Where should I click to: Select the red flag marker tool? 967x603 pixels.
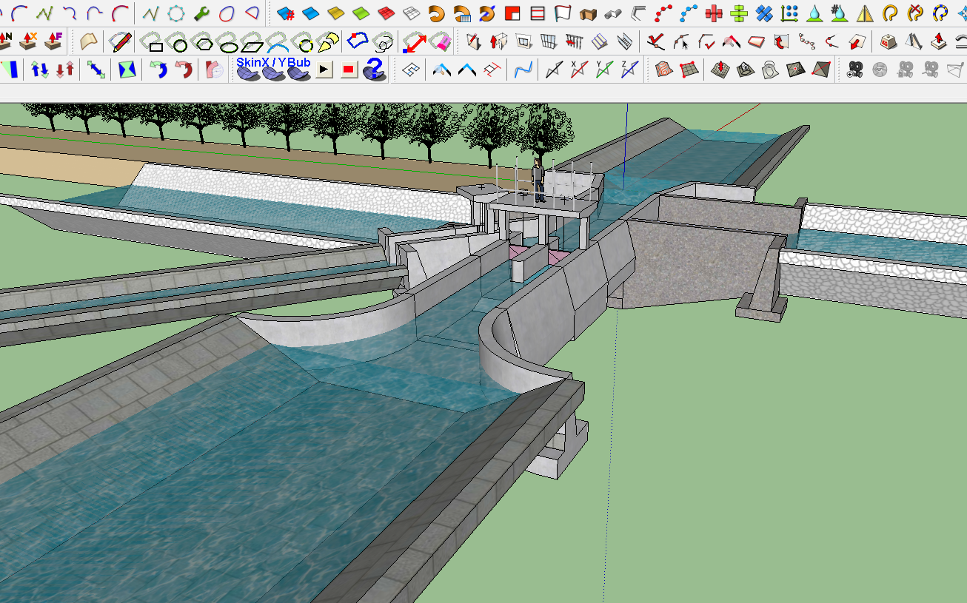tap(563, 13)
